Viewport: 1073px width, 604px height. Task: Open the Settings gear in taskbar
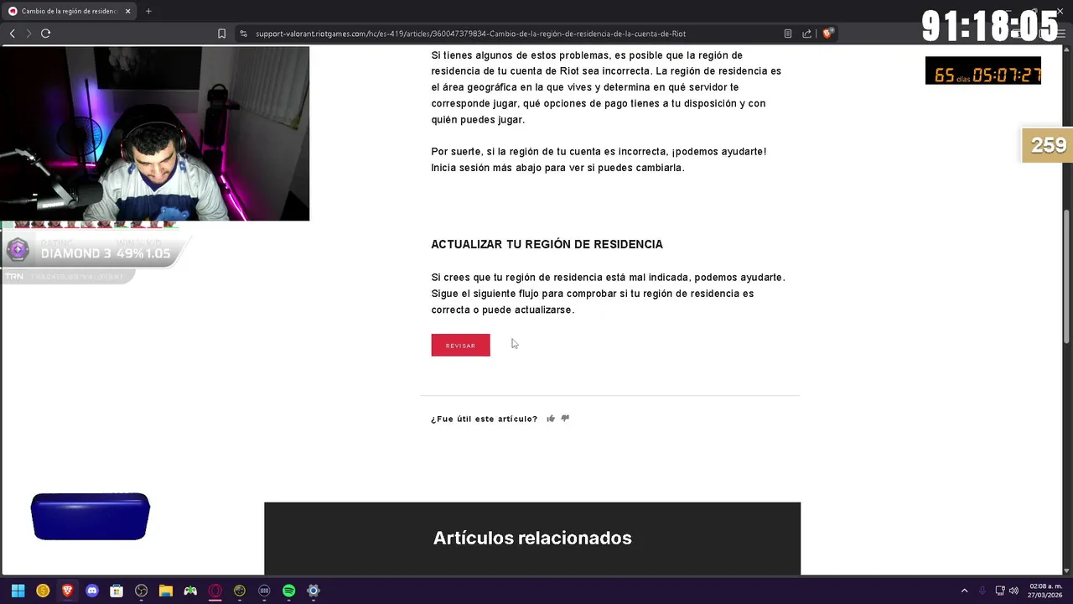pyautogui.click(x=314, y=591)
